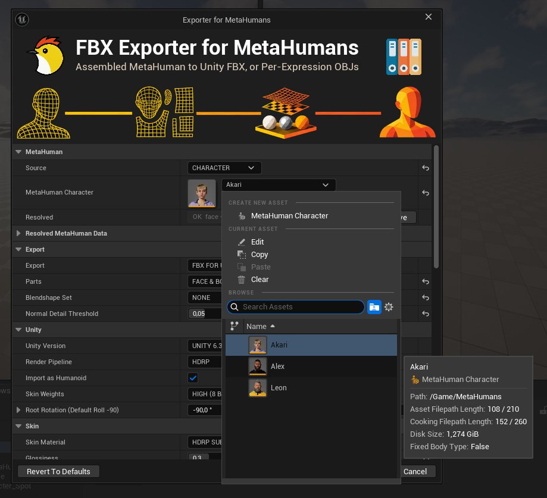Close the Exporter for MetaHumans dialog
Screen dimensions: 547x498
(429, 17)
